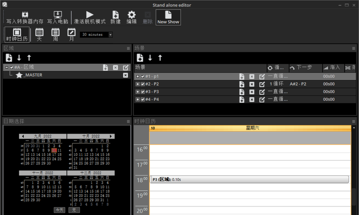This screenshot has height=215, width=359.
Task: Click the New Show button
Action: click(168, 17)
